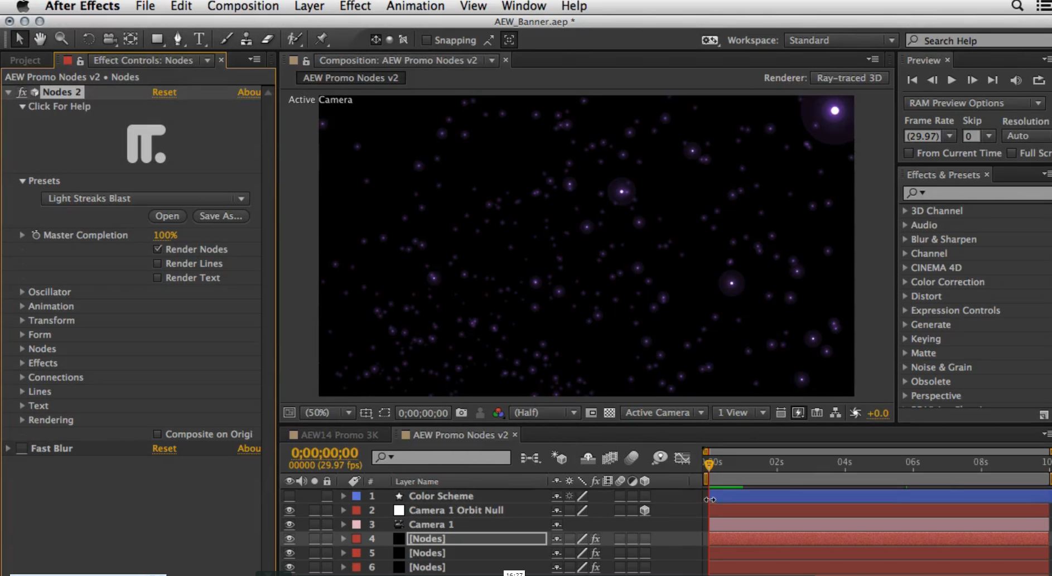Open the Workspace Standard dropdown
Image resolution: width=1052 pixels, height=576 pixels.
[841, 40]
